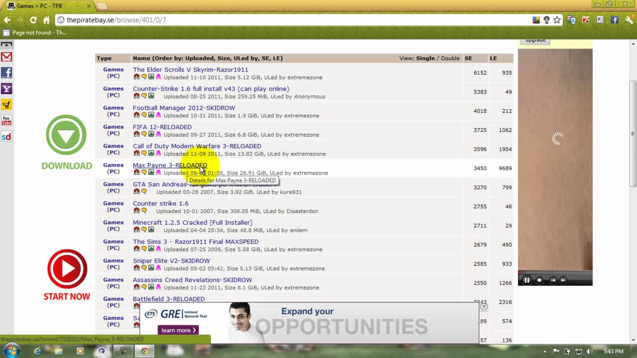Viewport: 637px width, 358px height.
Task: Open the 'Page not found' bookmark
Action: tap(35, 32)
